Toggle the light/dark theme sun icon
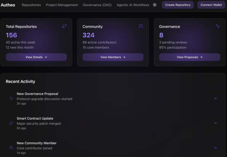 [x=155, y=5]
